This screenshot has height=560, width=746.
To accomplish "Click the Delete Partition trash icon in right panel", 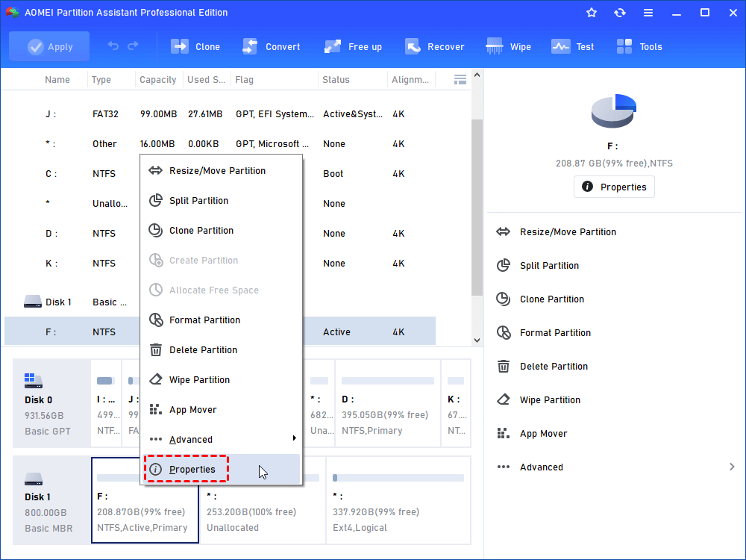I will 504,366.
